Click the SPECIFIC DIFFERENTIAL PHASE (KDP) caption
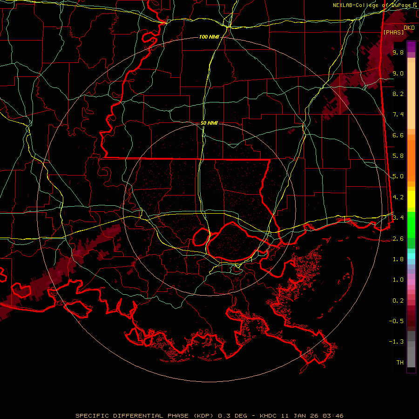Viewport: 419px width, 419px height. [146, 416]
